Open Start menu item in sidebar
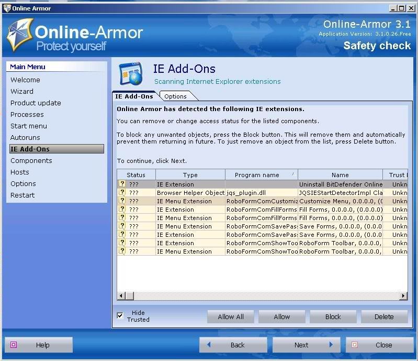Image resolution: width=418 pixels, height=361 pixels. coord(29,126)
